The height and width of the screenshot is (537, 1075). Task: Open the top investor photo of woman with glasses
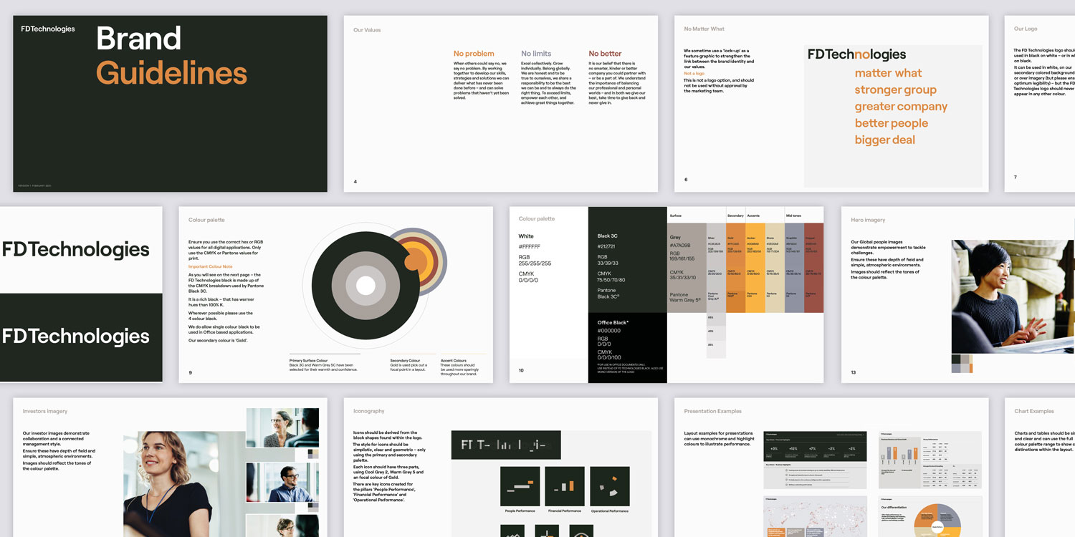(282, 428)
